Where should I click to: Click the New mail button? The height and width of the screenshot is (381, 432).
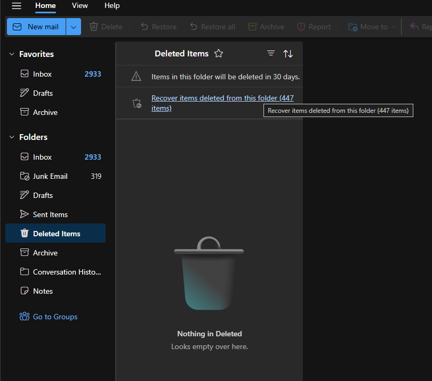tap(38, 27)
